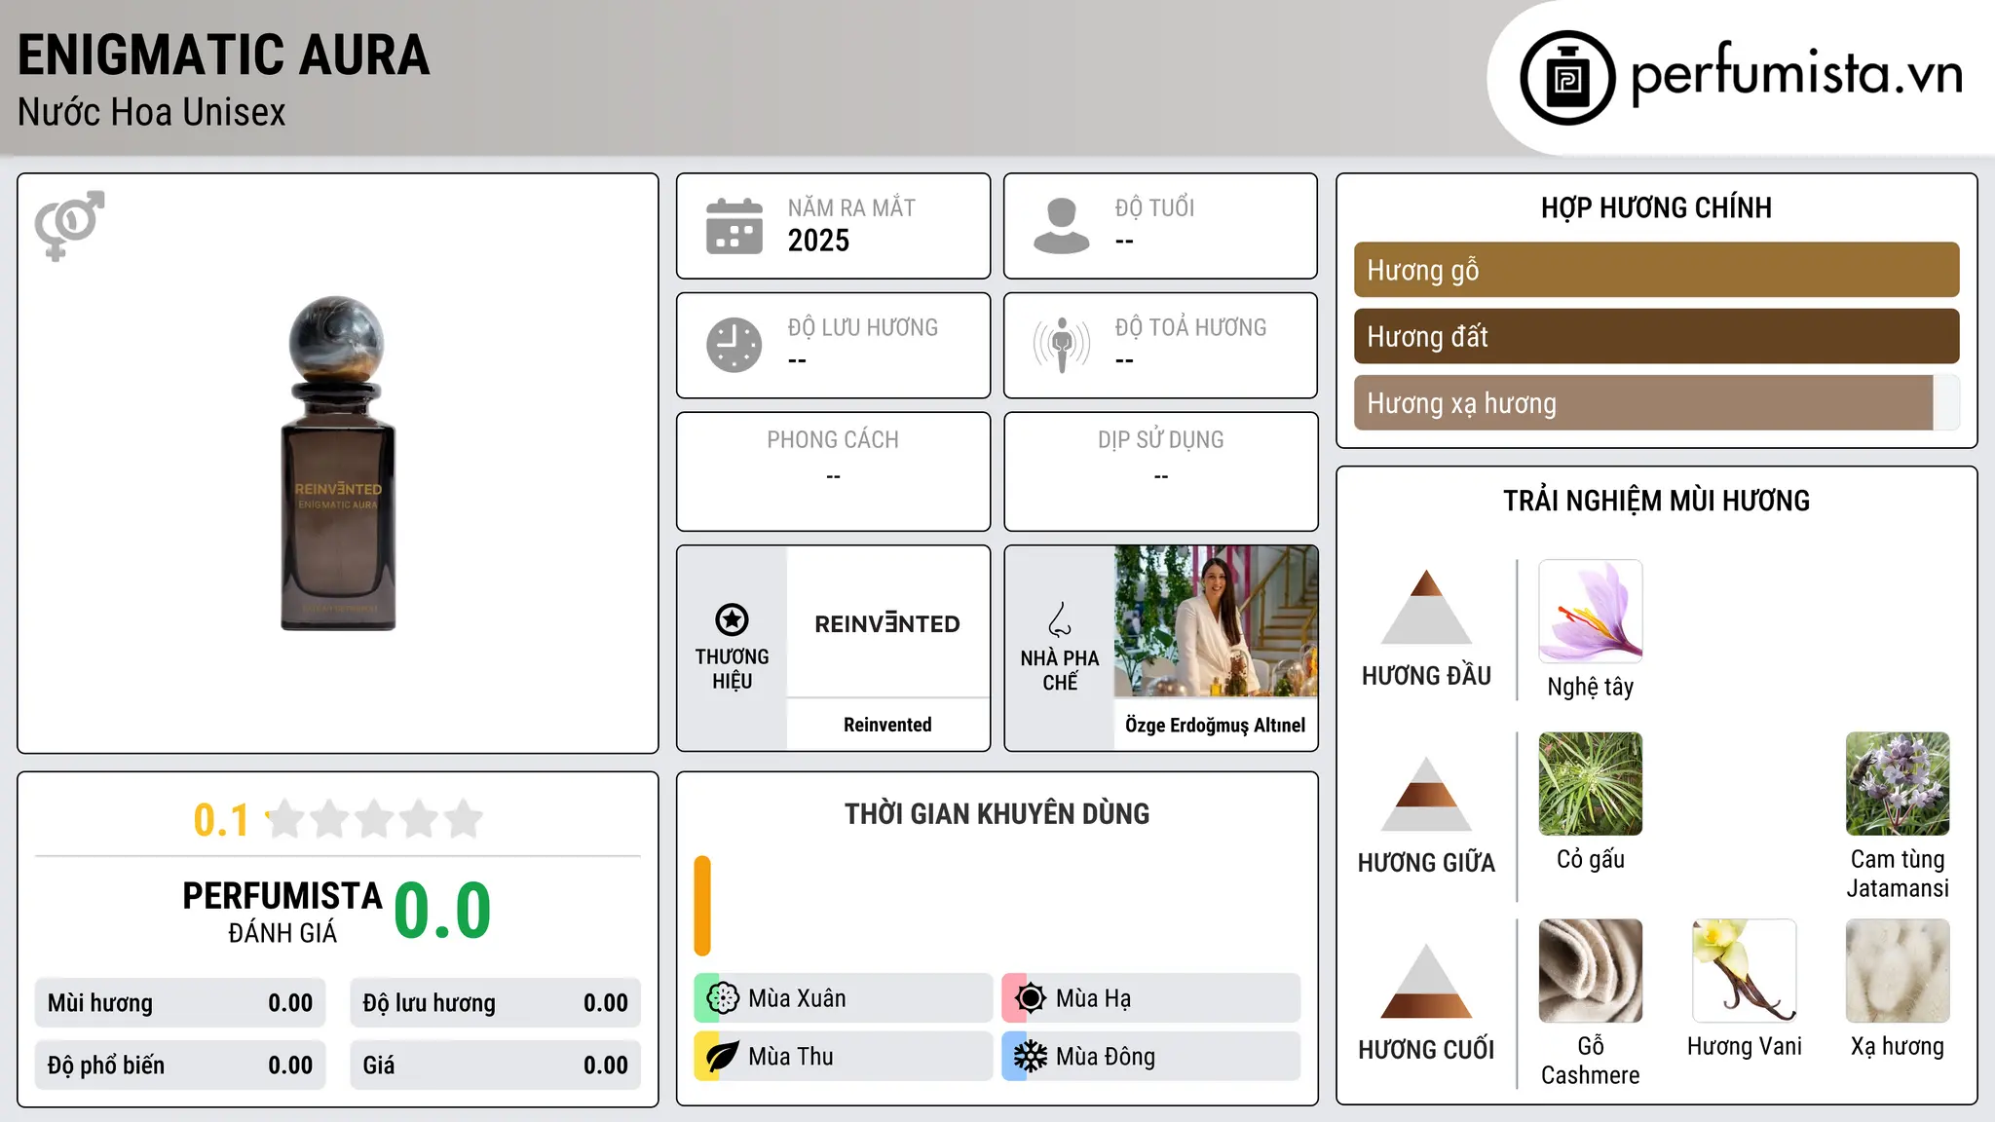
Task: Select the Mùa Xuân season label
Action: (797, 998)
